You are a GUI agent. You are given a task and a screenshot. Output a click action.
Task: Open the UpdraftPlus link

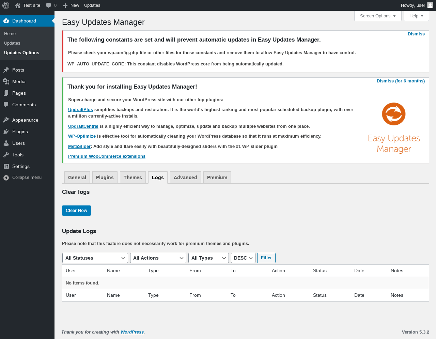(80, 110)
